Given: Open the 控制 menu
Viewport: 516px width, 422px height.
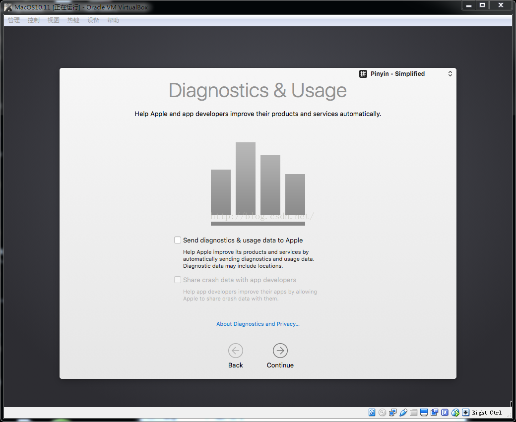Looking at the screenshot, I should [x=34, y=20].
